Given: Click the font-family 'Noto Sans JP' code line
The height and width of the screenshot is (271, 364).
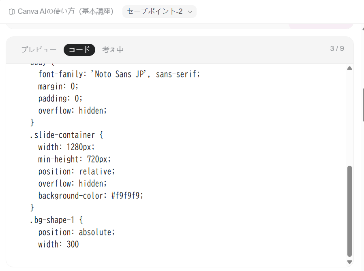Looking at the screenshot, I should click(119, 74).
